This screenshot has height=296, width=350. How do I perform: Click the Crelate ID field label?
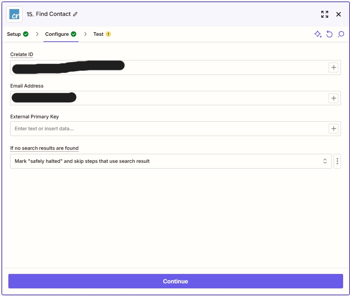pos(22,54)
